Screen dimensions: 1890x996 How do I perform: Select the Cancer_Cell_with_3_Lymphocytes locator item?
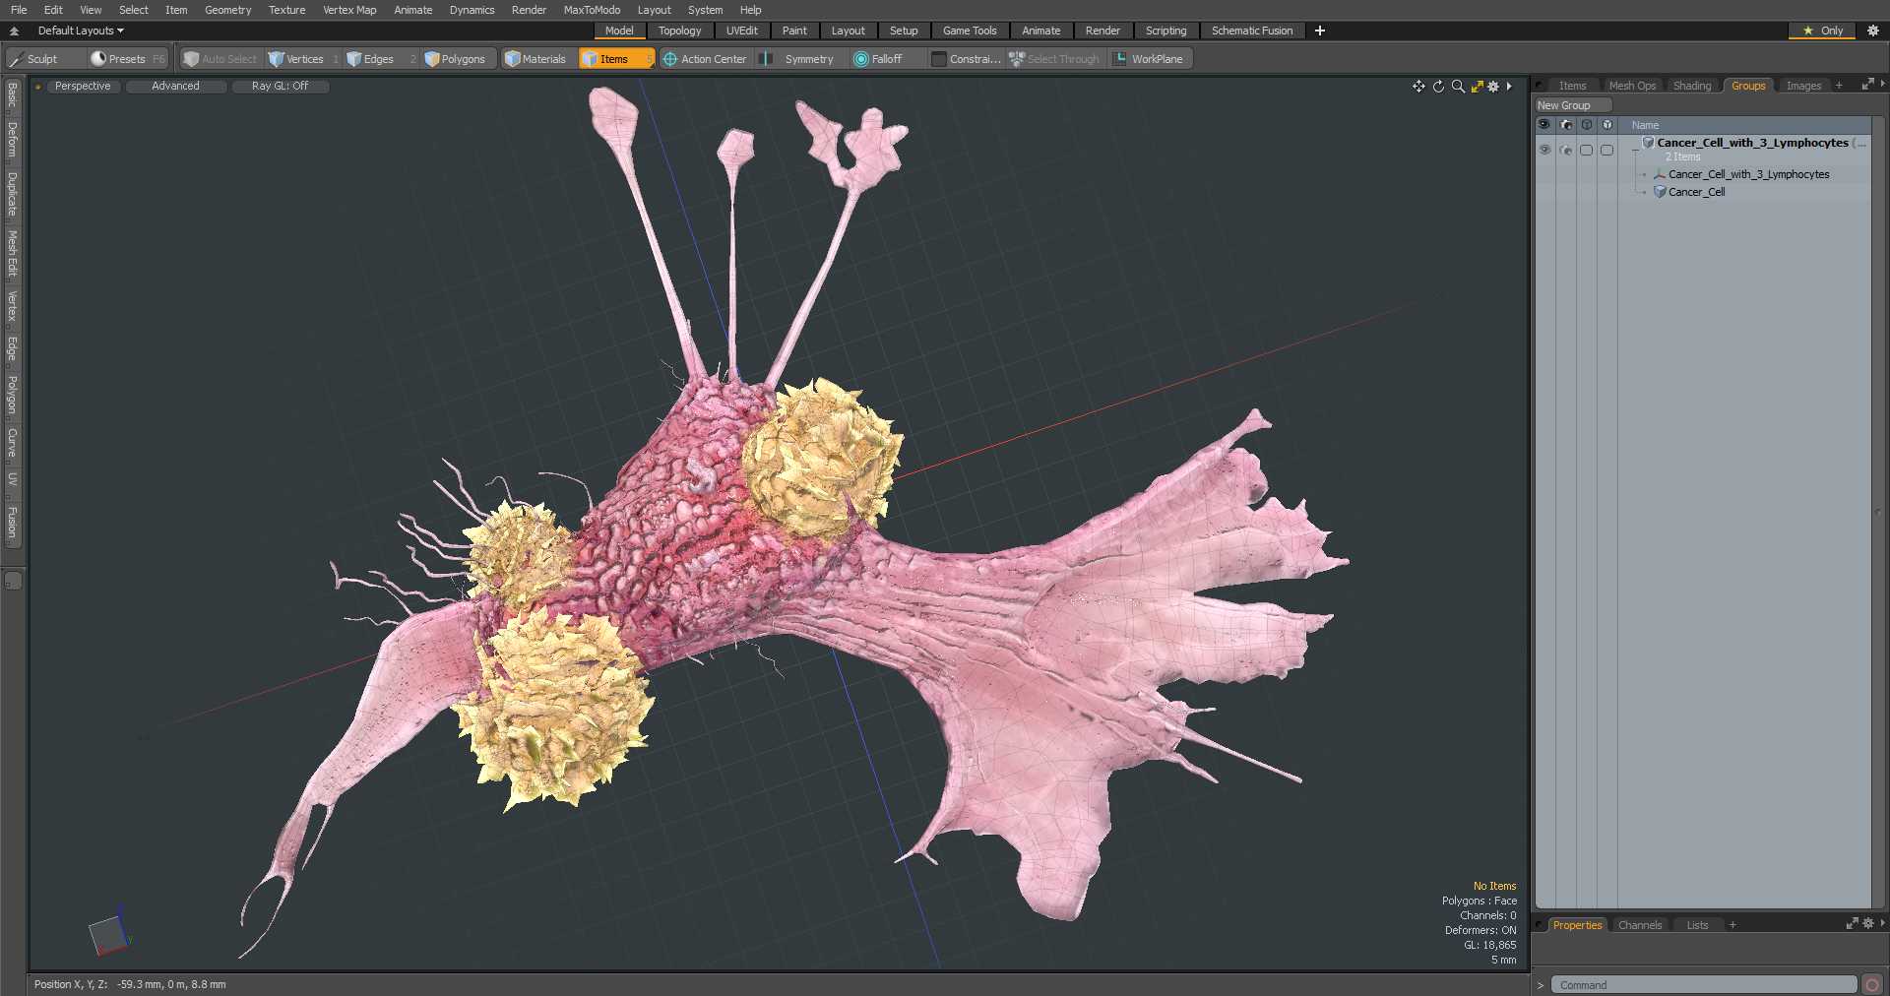tap(1748, 174)
